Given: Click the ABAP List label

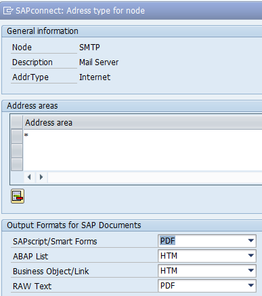Looking at the screenshot, I should 30,257.
